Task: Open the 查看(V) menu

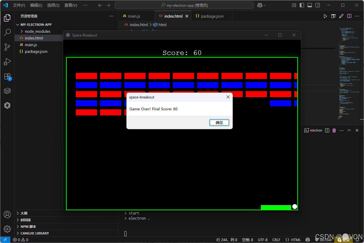Action: [71, 5]
